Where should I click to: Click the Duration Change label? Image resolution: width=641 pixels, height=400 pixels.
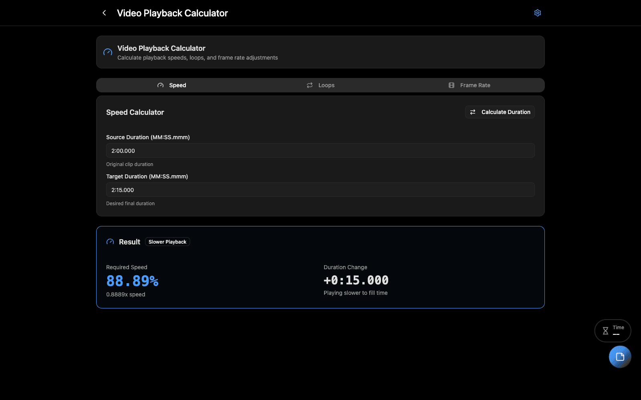tap(345, 267)
